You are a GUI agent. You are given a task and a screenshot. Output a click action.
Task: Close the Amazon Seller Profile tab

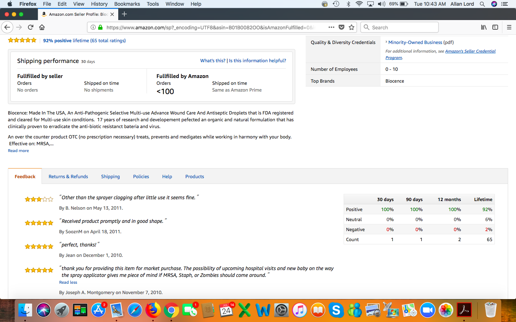pos(112,14)
